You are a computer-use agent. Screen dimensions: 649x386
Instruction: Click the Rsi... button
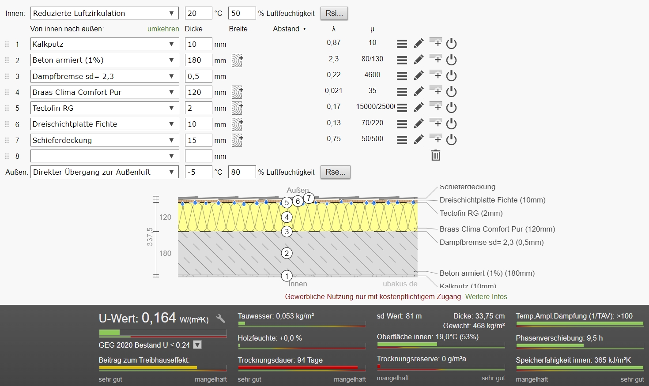(x=334, y=13)
